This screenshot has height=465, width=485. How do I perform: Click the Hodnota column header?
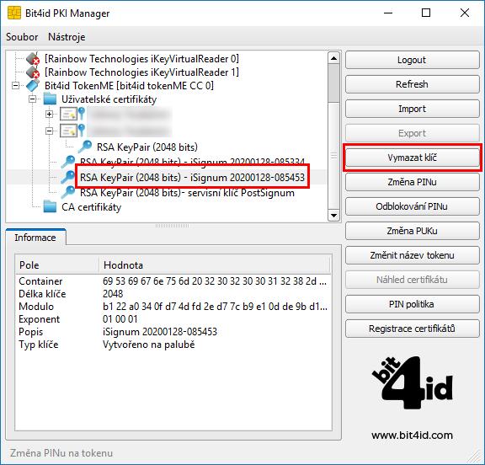215,265
